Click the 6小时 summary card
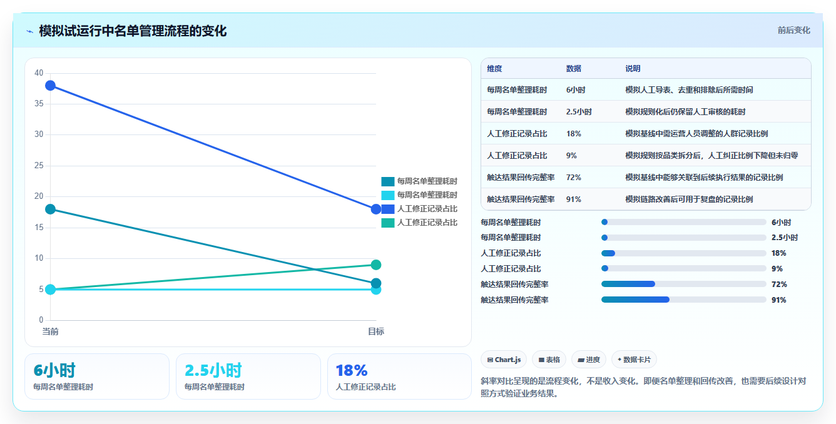Screen dimensions: 836x424 (97, 376)
